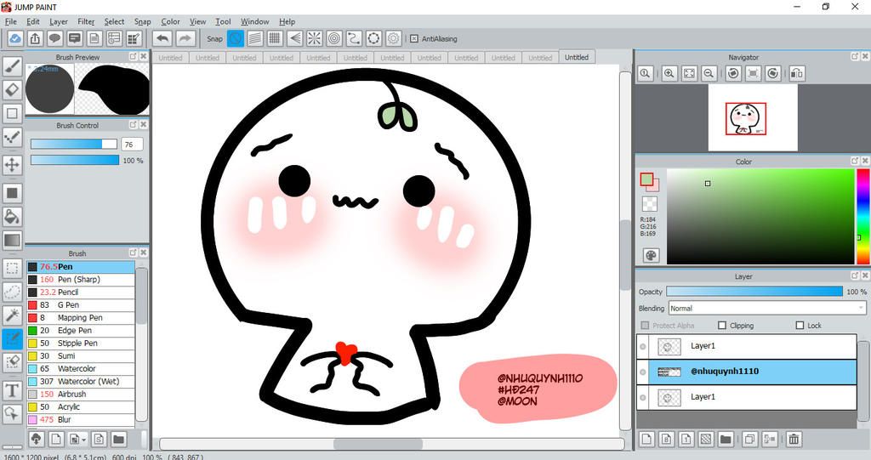The height and width of the screenshot is (460, 871).
Task: Open the Window menu
Action: point(255,21)
